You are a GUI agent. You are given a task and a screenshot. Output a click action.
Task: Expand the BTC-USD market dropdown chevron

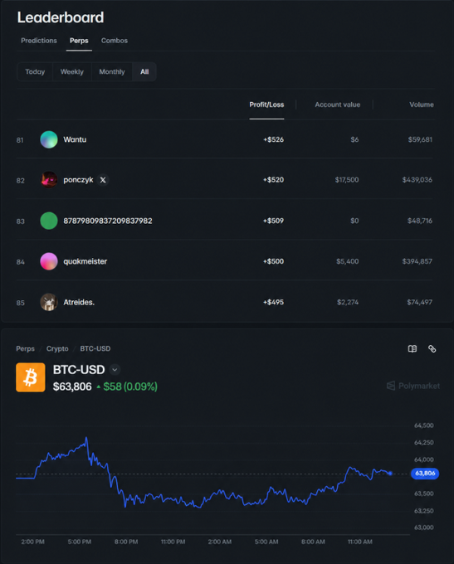115,369
